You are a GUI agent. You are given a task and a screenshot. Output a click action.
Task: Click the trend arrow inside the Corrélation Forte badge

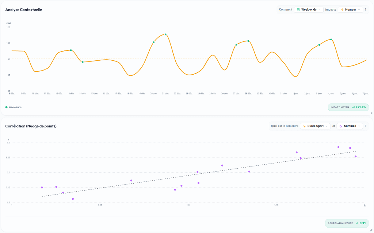pyautogui.click(x=357, y=223)
